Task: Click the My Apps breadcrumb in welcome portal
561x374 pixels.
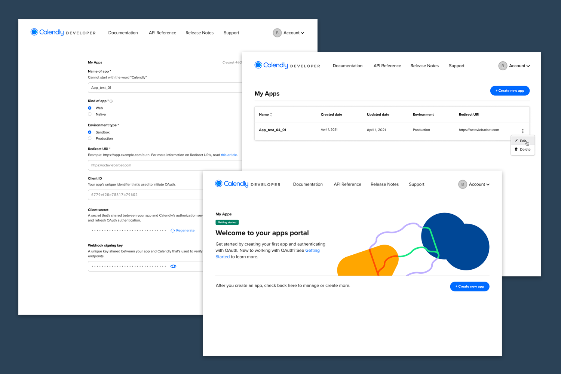Action: click(223, 214)
